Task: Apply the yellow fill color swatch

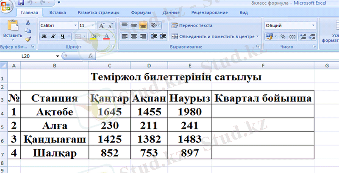Action: 93,37
